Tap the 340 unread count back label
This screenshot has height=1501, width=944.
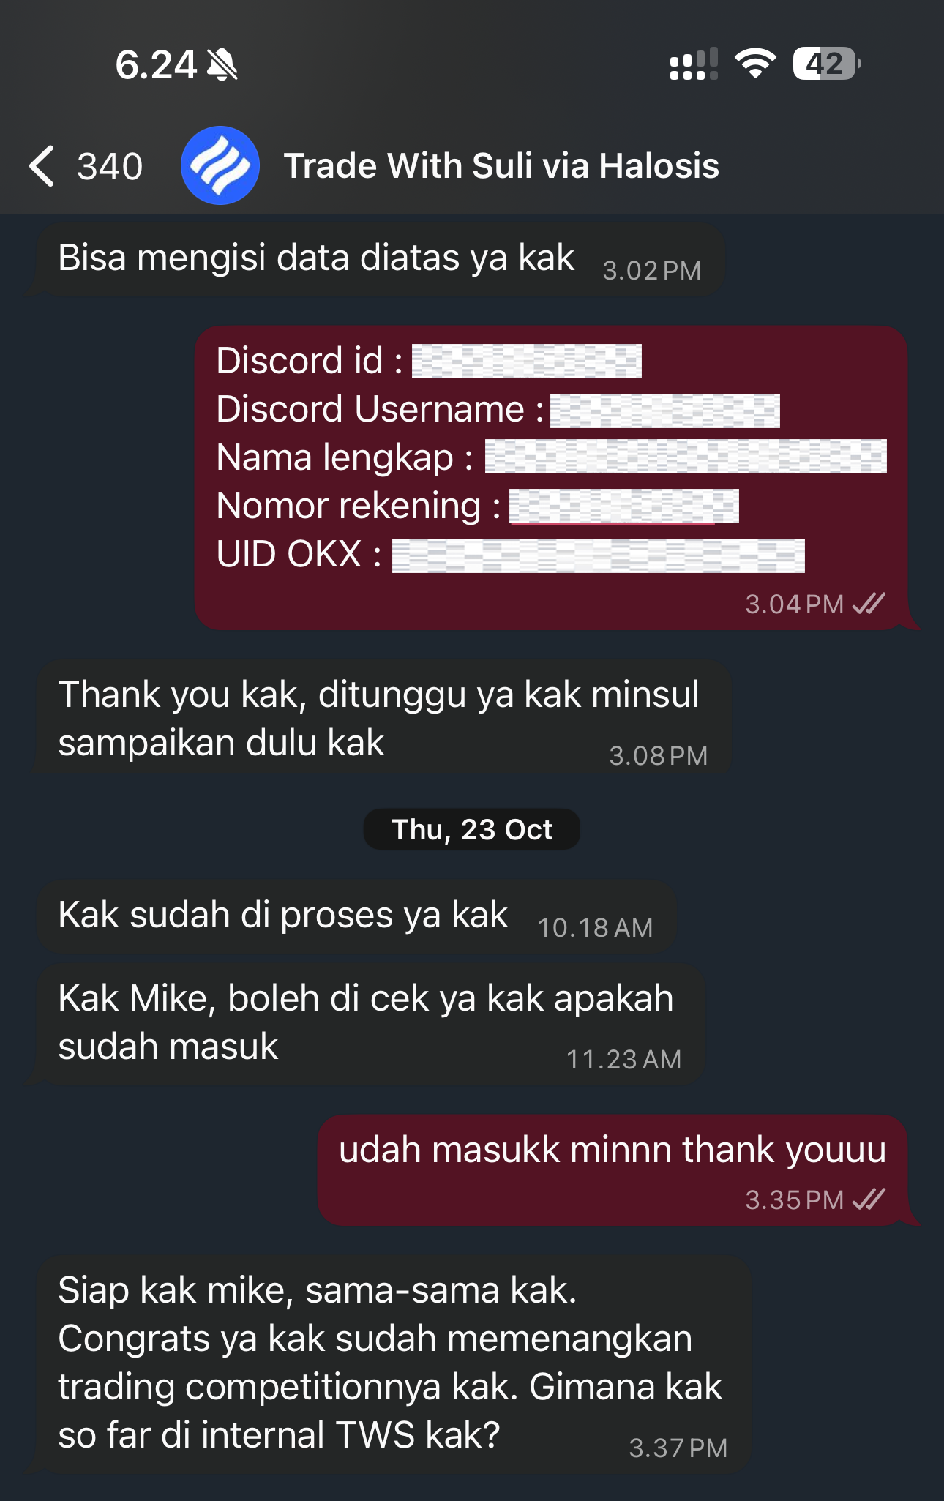click(110, 166)
